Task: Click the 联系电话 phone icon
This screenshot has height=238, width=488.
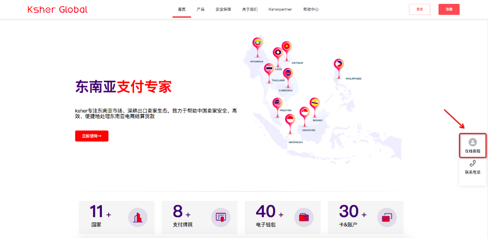Action: (472, 164)
